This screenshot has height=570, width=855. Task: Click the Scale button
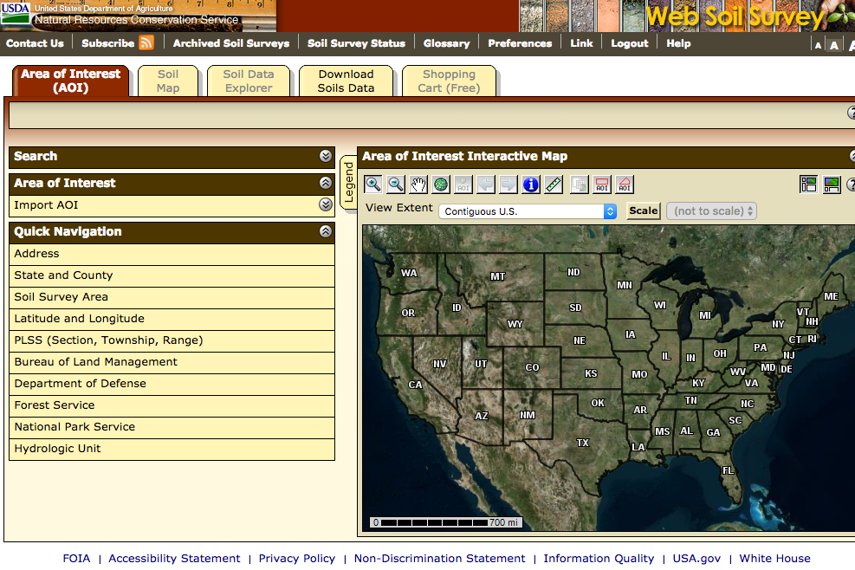point(644,211)
